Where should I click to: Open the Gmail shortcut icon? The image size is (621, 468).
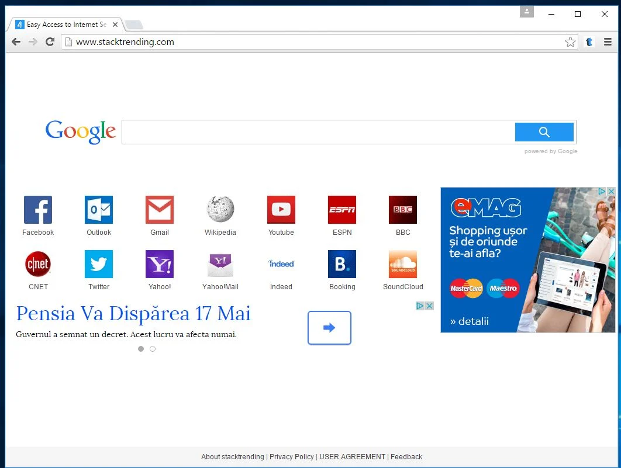tap(160, 210)
